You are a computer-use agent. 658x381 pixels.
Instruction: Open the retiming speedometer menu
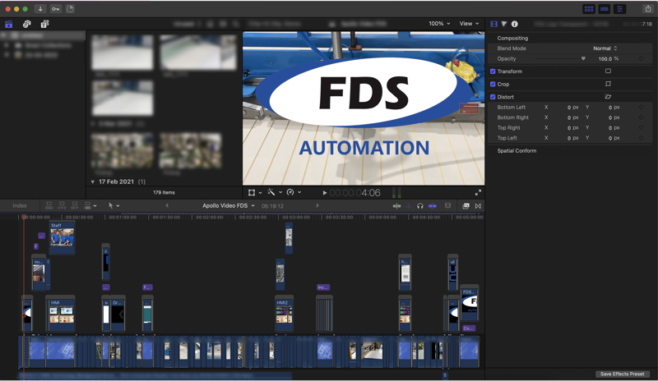tap(294, 192)
